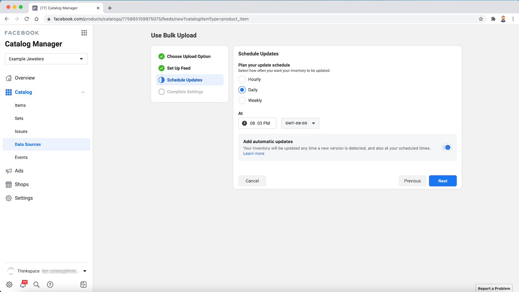Image resolution: width=519 pixels, height=292 pixels.
Task: Select the Weekly update schedule
Action: click(242, 100)
